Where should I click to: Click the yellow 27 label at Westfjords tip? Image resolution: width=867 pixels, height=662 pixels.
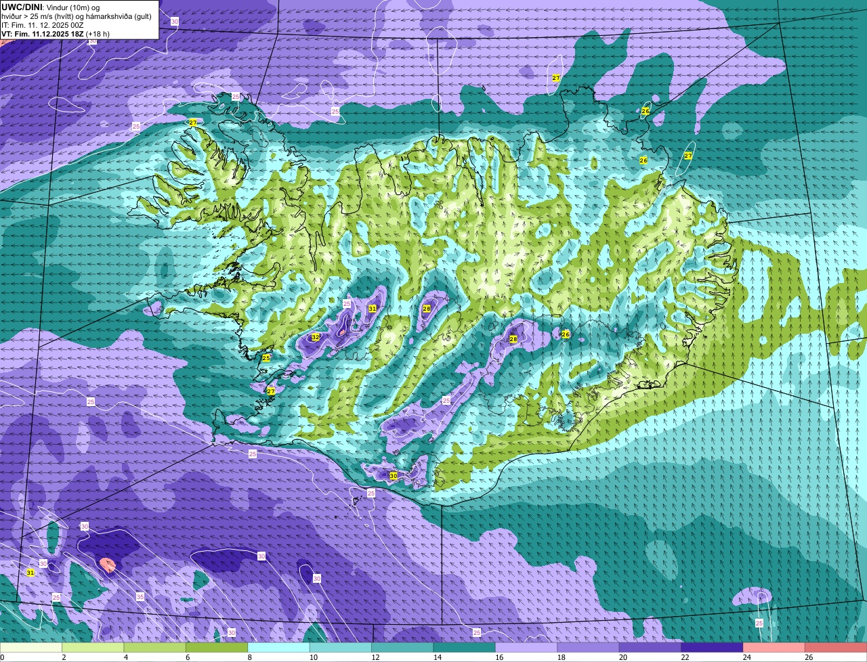pos(193,123)
